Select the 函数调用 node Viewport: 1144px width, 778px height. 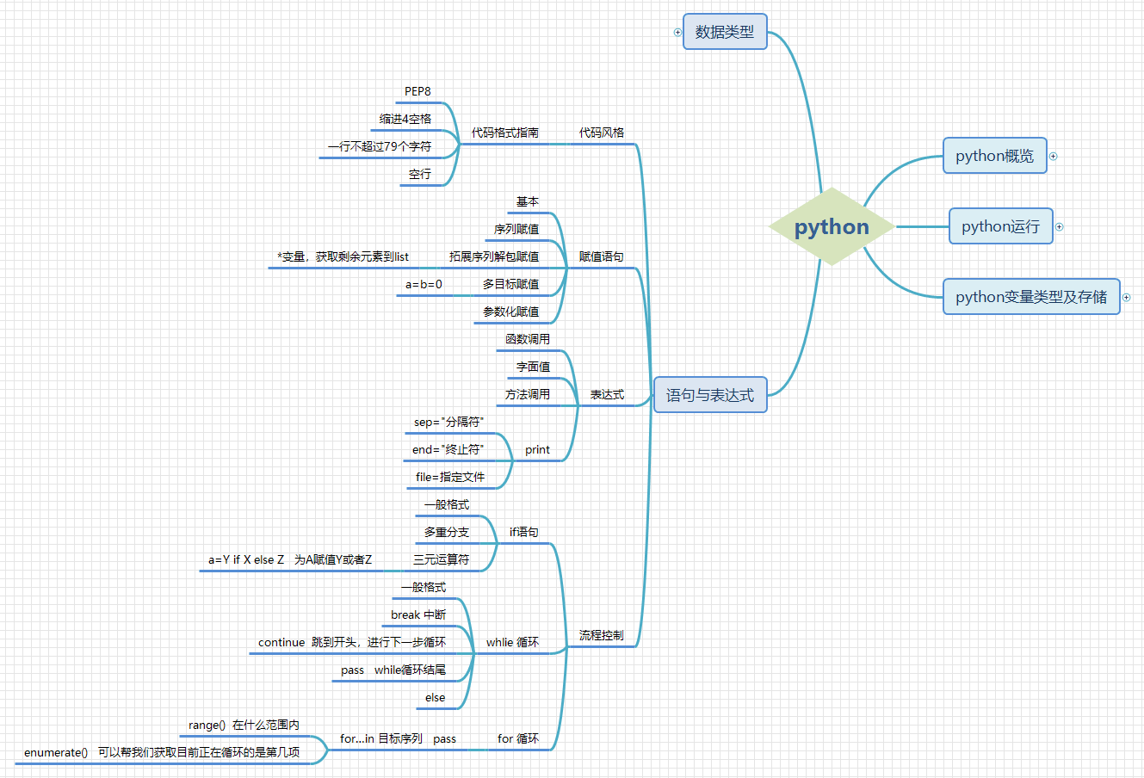528,339
